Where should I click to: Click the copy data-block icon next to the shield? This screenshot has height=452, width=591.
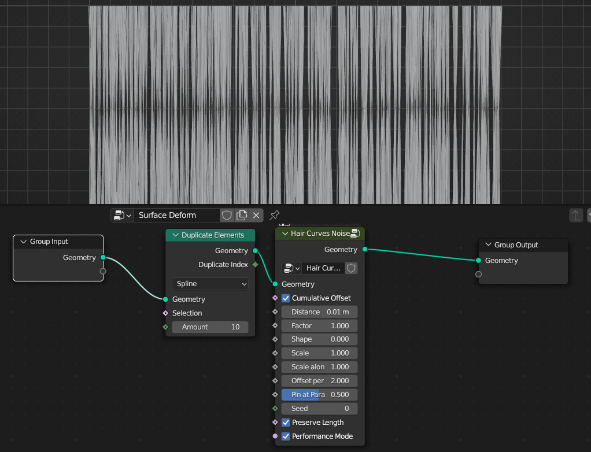242,215
